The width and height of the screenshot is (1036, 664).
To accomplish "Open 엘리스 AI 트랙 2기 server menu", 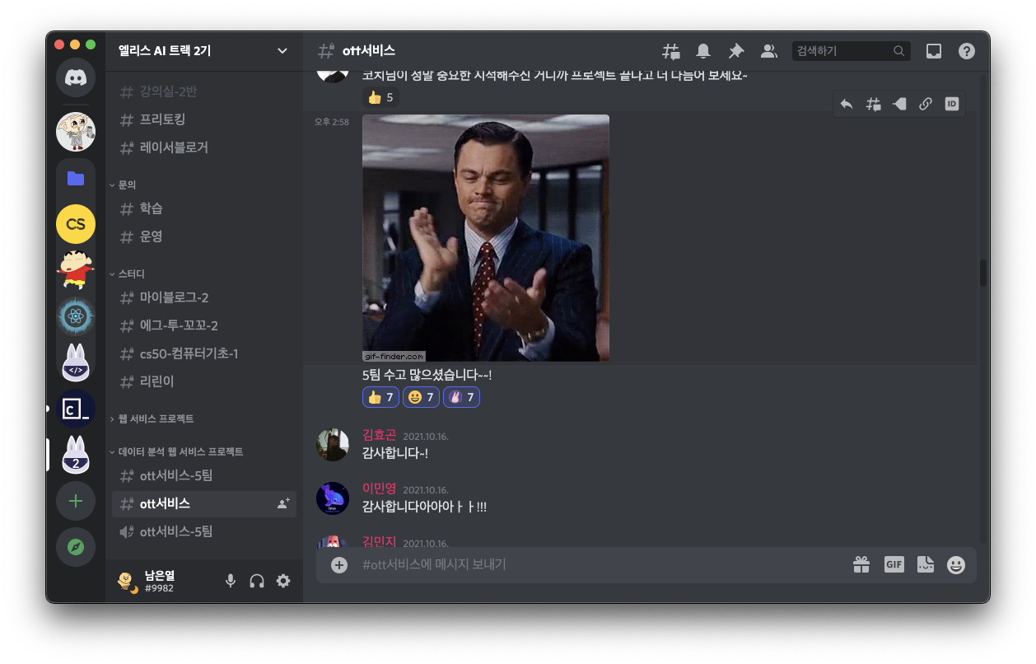I will pyautogui.click(x=203, y=51).
